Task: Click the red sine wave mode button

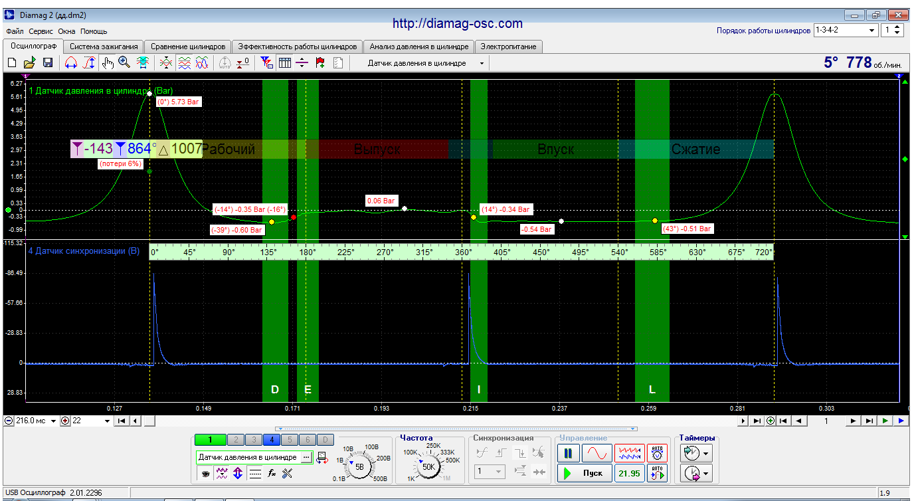Action: (597, 453)
